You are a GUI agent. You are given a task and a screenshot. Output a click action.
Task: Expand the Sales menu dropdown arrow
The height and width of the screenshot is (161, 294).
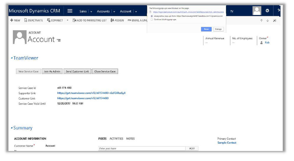(x=91, y=11)
